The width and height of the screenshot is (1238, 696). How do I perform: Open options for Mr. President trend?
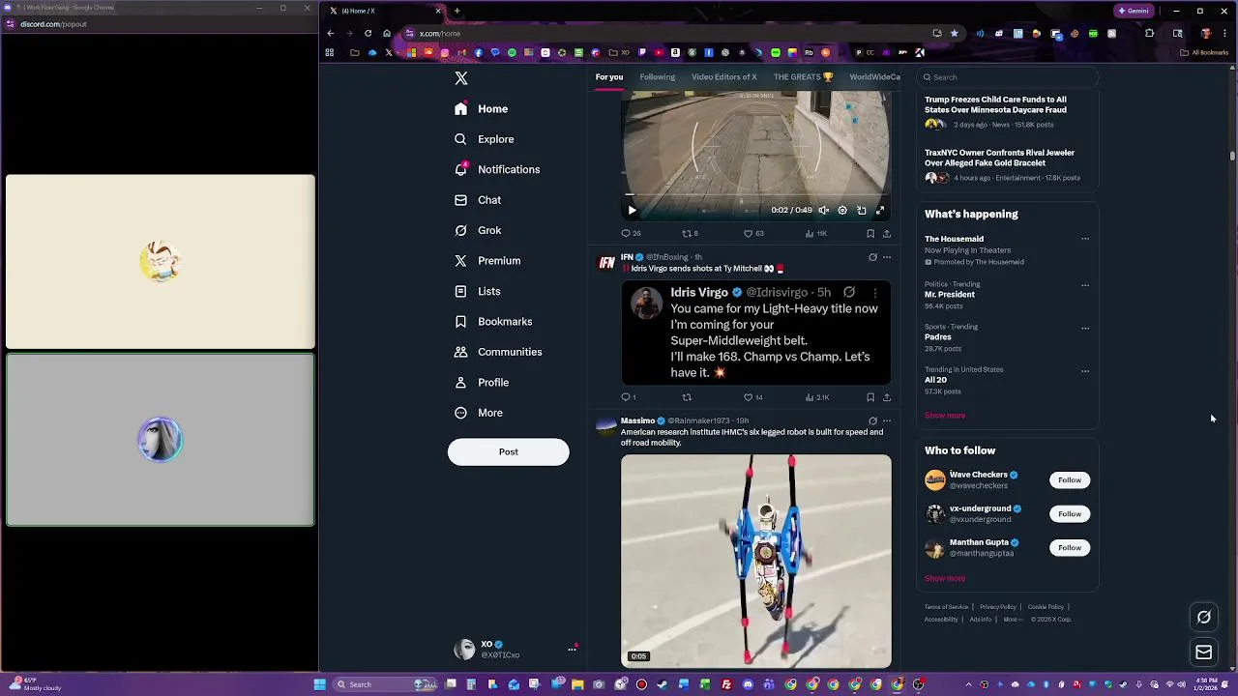[x=1085, y=285]
